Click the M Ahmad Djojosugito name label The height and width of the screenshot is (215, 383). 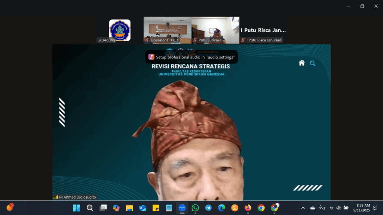tap(77, 197)
